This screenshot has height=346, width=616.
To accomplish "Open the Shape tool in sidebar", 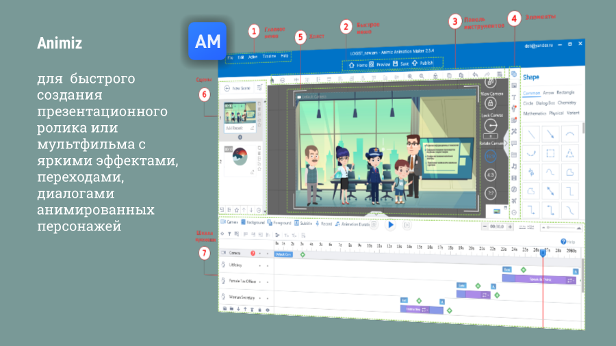I will (514, 74).
